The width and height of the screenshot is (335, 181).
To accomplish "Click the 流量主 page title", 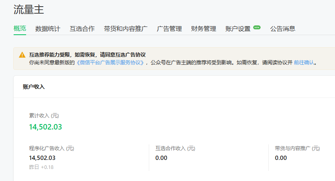I will (28, 10).
